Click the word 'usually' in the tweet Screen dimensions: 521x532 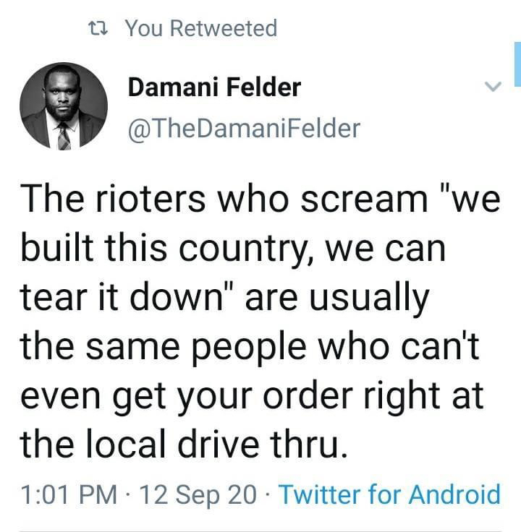coord(369,299)
